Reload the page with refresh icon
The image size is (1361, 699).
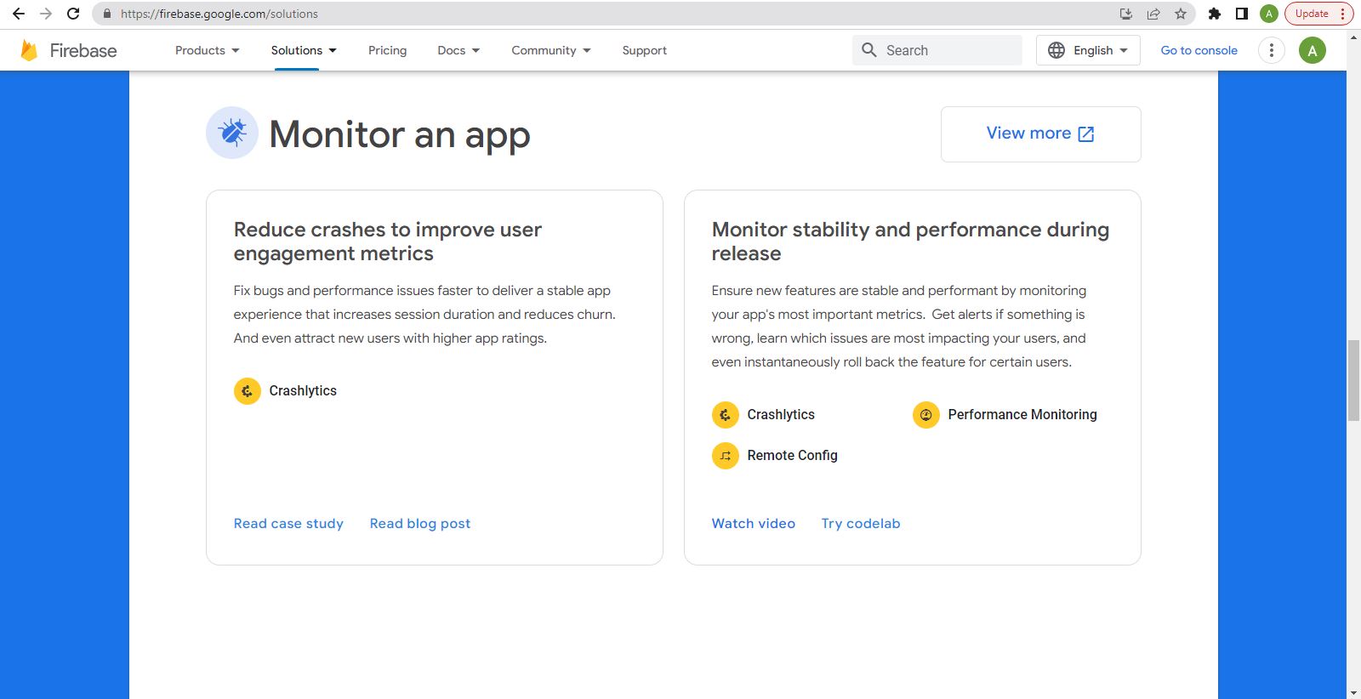[73, 14]
